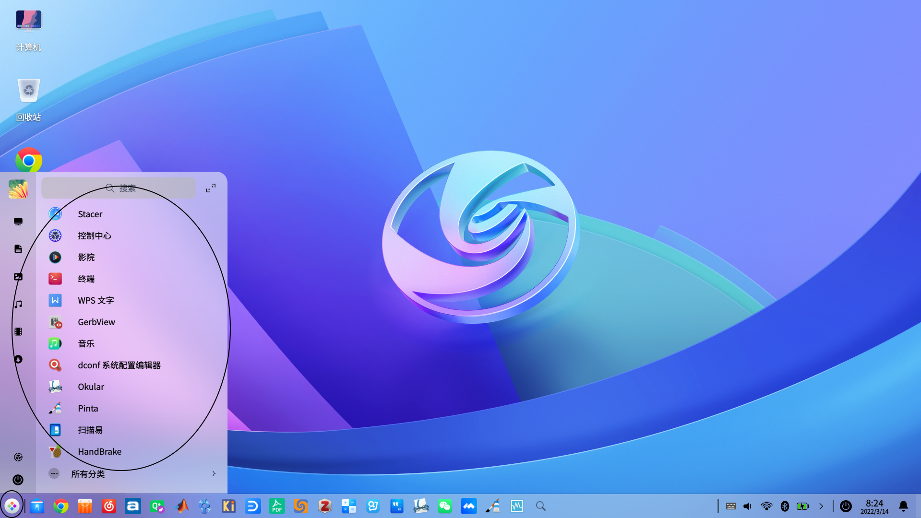Image resolution: width=921 pixels, height=518 pixels.
Task: Open the light-blue icon next to calculator
Action: coord(373,506)
